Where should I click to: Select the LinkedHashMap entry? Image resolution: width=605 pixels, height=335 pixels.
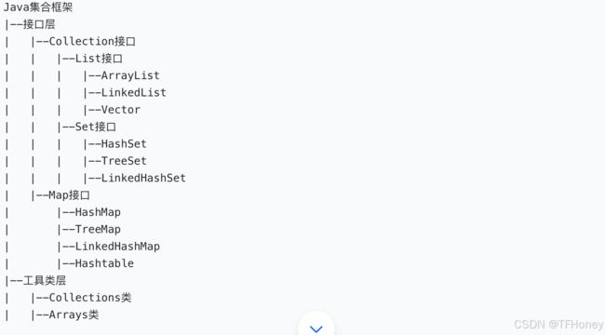(117, 247)
